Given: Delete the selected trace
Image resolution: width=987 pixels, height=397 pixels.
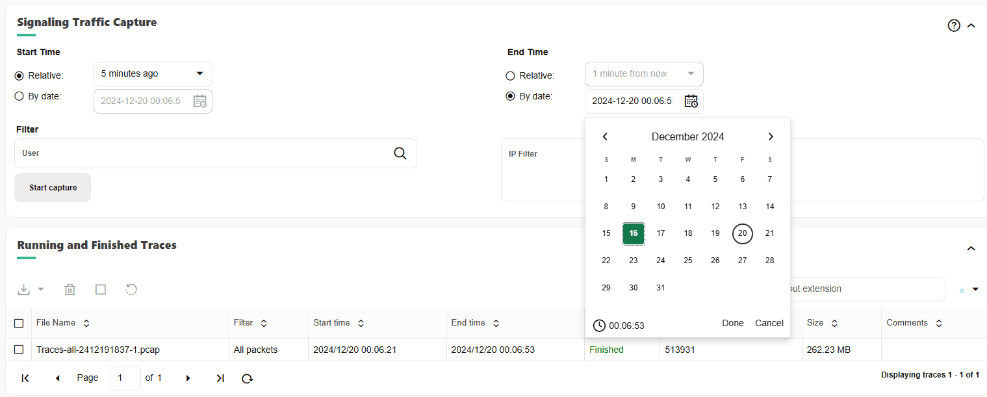Looking at the screenshot, I should pyautogui.click(x=70, y=289).
